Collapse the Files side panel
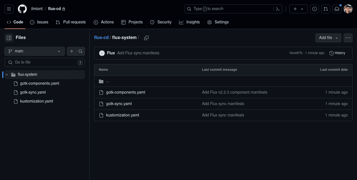The image size is (357, 180). coord(9,38)
